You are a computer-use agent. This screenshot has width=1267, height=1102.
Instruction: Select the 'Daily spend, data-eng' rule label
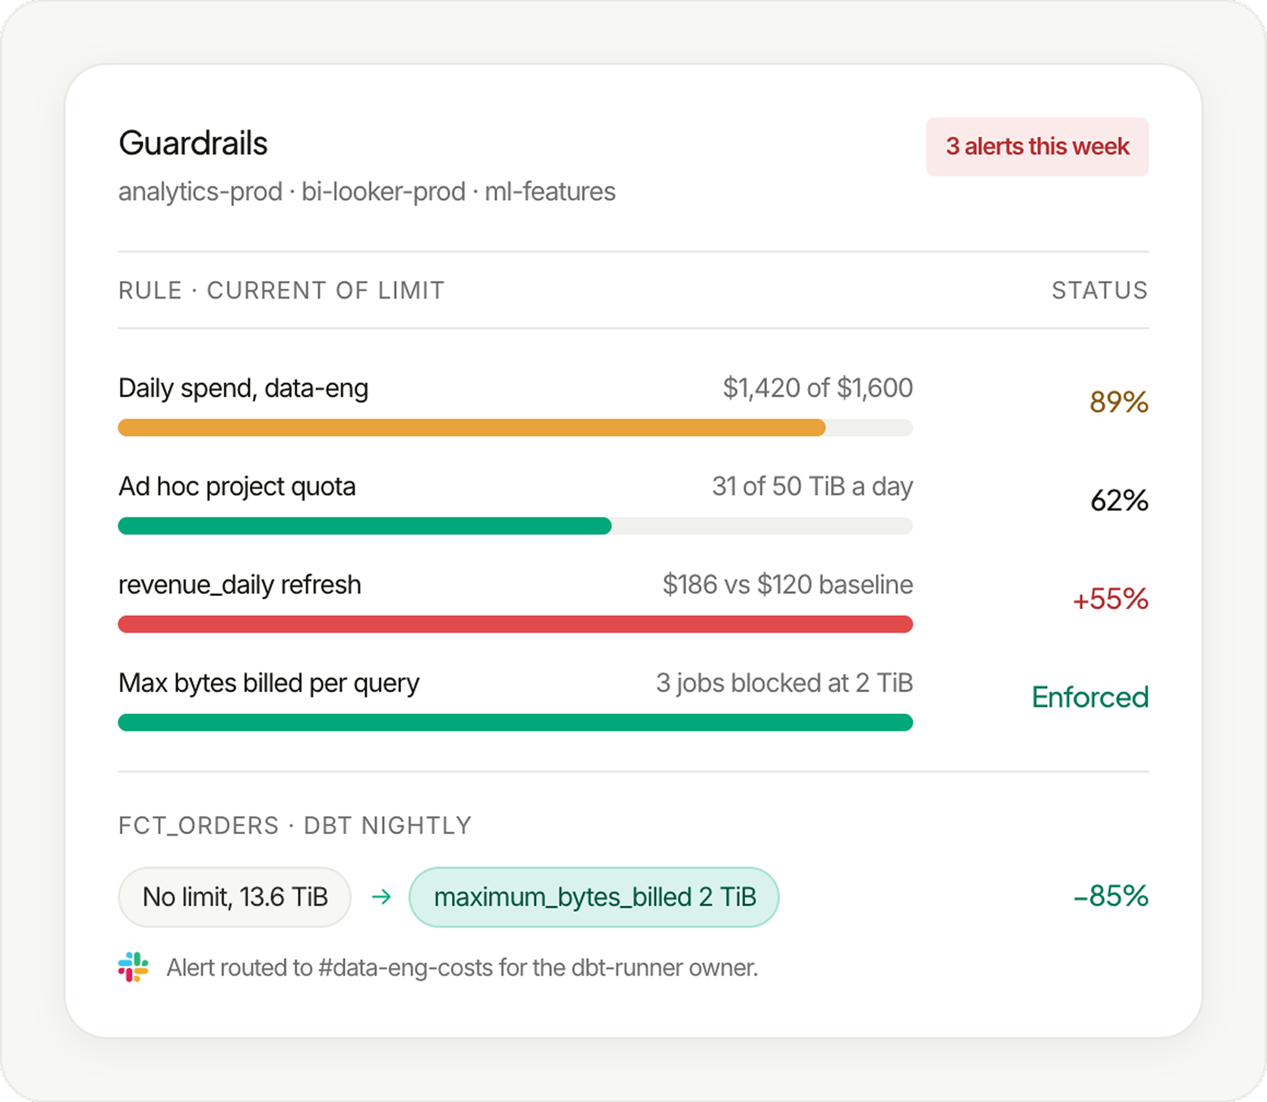coord(243,389)
